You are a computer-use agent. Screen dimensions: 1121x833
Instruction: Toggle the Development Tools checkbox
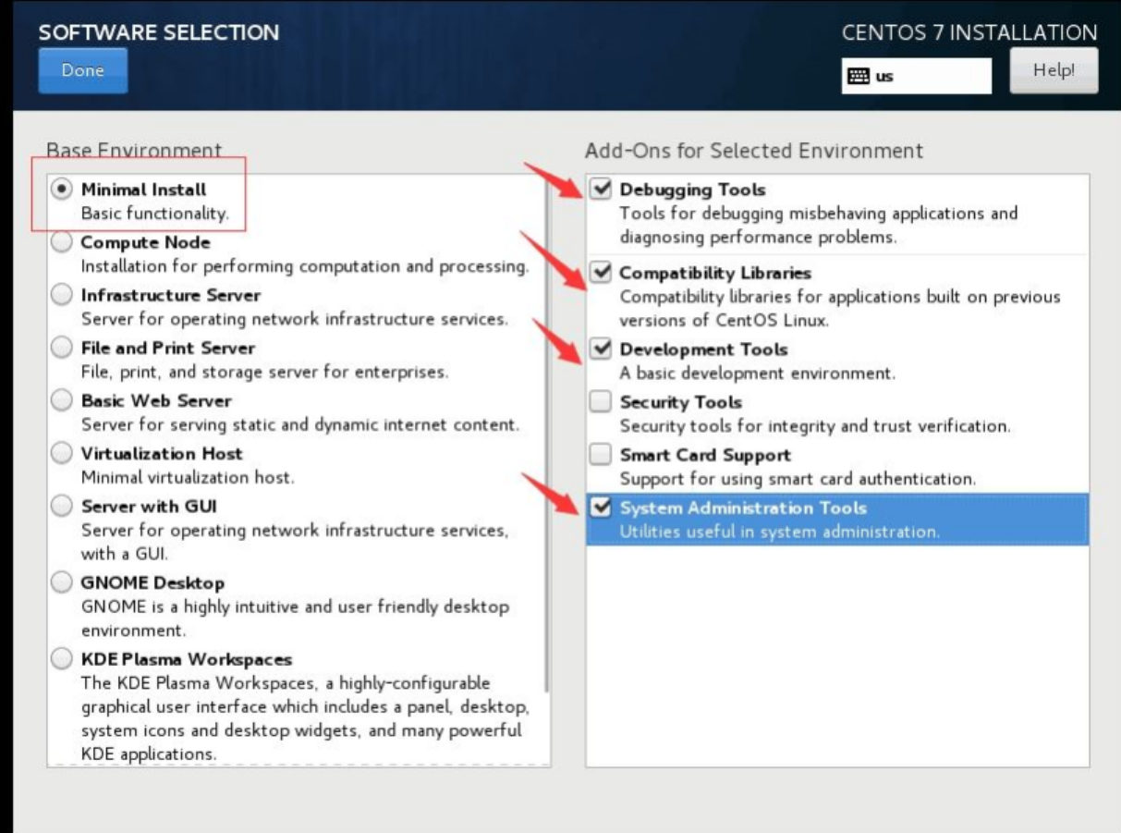(x=601, y=349)
